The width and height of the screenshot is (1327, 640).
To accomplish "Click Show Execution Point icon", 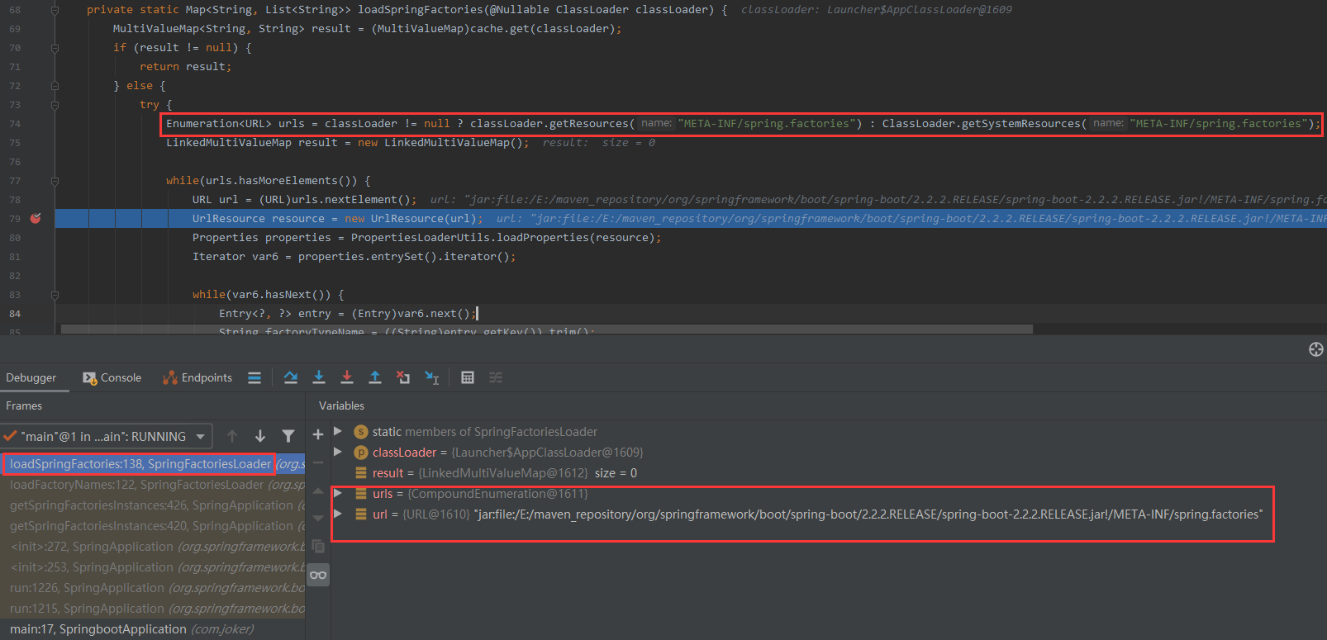I will tap(254, 377).
